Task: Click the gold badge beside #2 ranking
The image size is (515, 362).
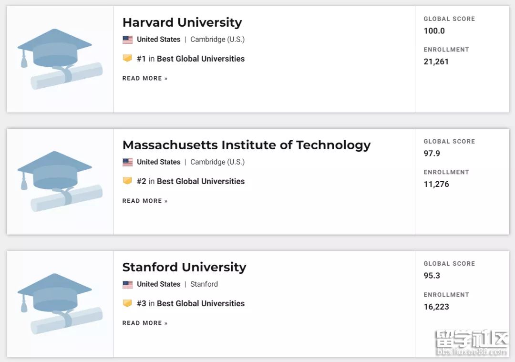Action: pos(127,181)
